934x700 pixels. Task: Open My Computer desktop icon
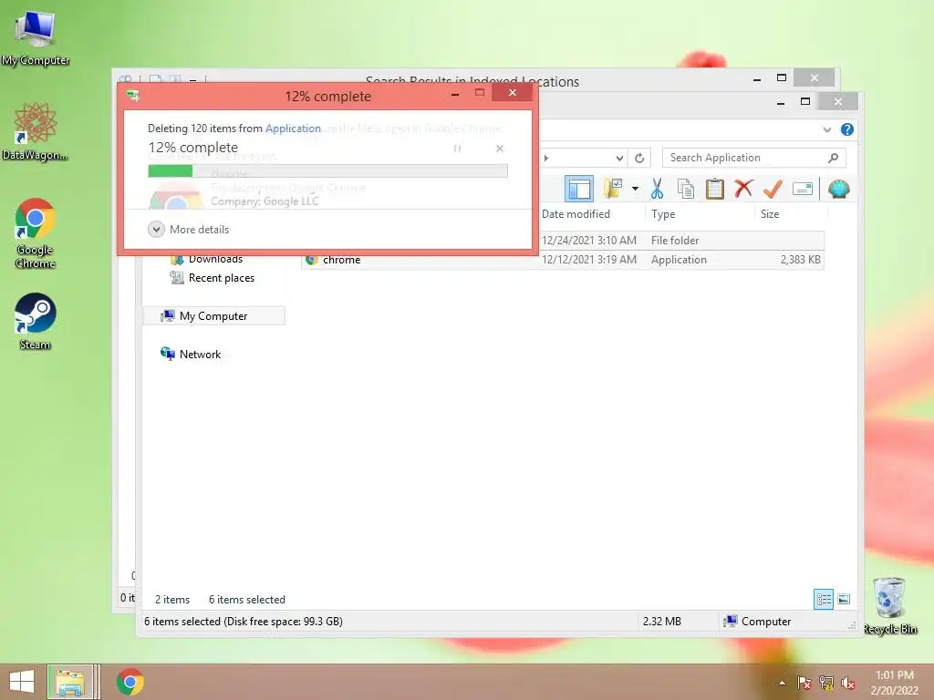coord(36,37)
